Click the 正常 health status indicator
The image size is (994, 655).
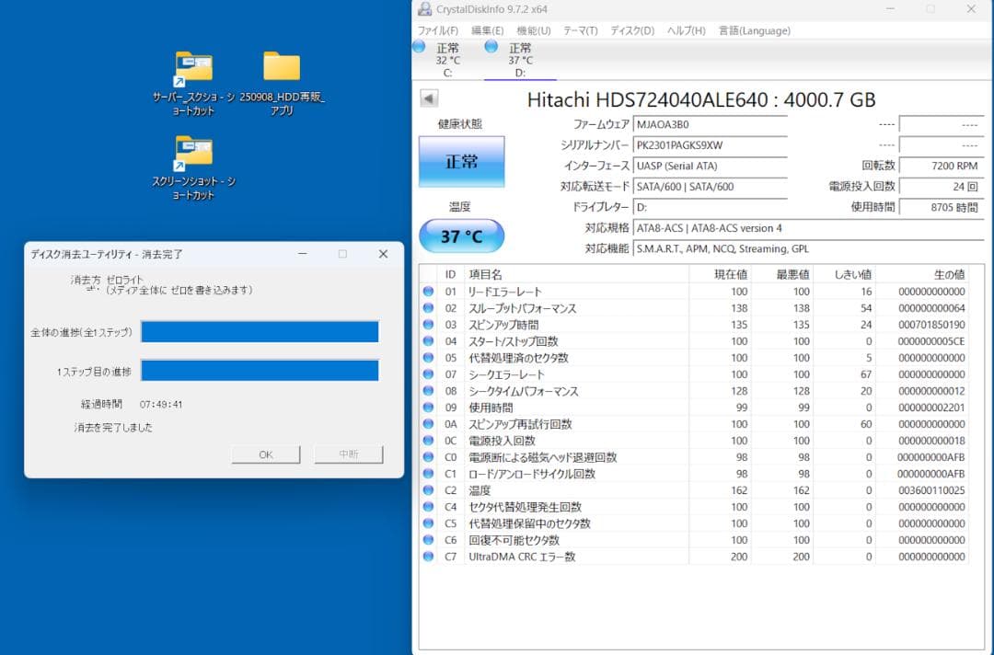pos(461,161)
